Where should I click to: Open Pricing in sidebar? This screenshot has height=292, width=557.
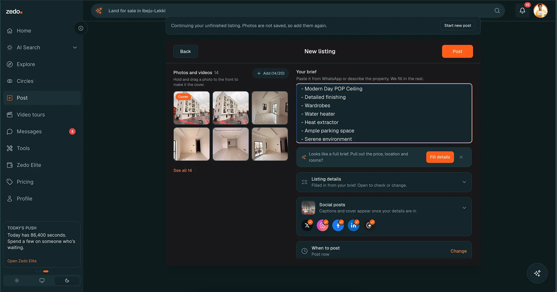tap(42, 182)
